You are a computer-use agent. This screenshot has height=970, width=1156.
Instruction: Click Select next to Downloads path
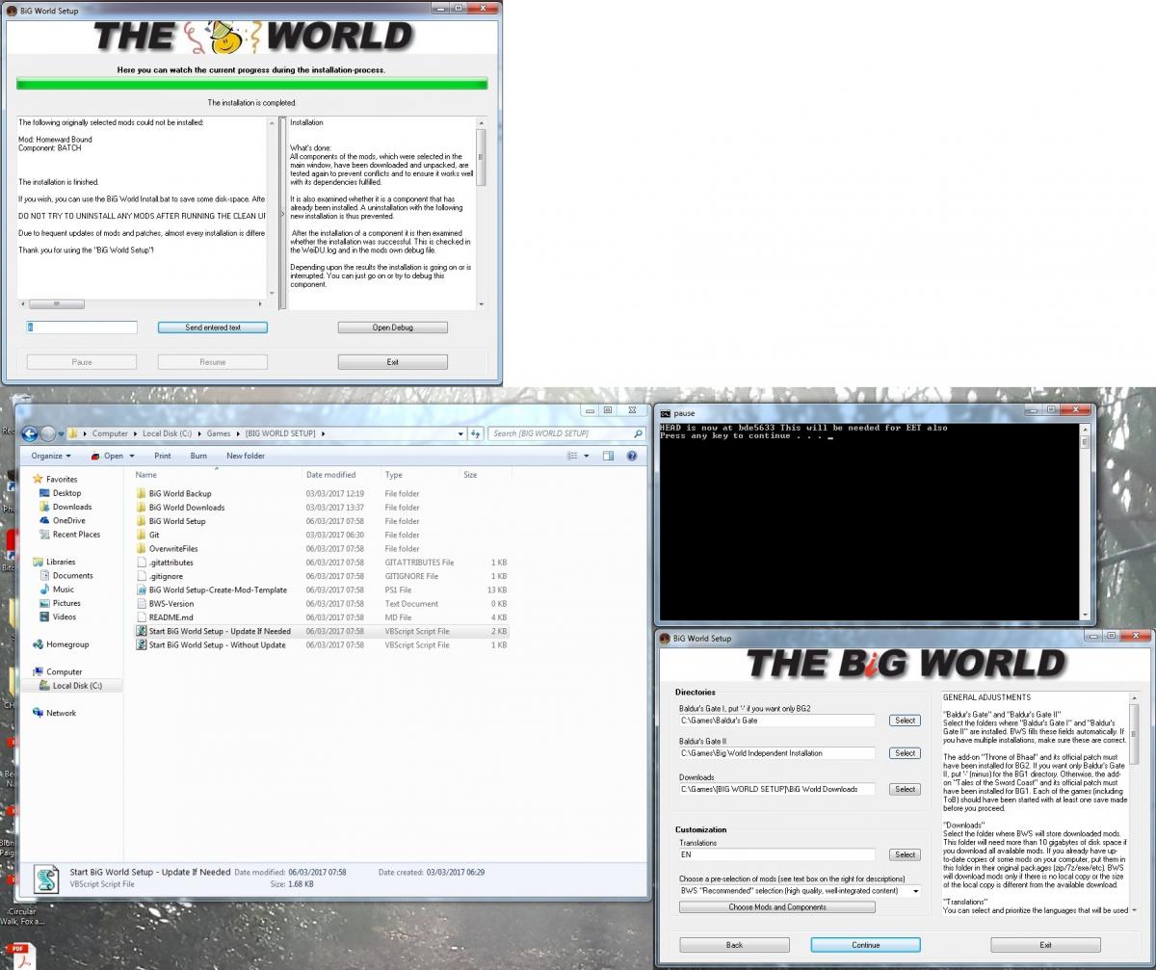[x=906, y=789]
